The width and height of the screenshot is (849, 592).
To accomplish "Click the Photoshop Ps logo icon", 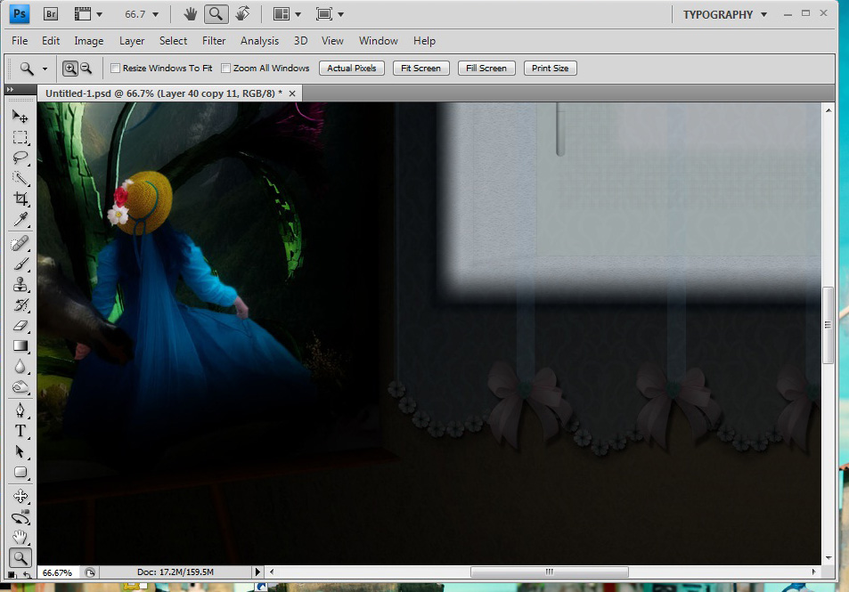I will pos(20,14).
